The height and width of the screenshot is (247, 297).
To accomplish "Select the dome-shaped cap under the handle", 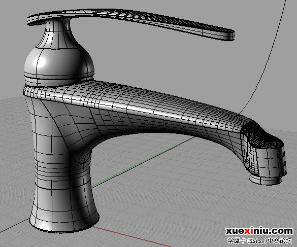I will click(59, 64).
